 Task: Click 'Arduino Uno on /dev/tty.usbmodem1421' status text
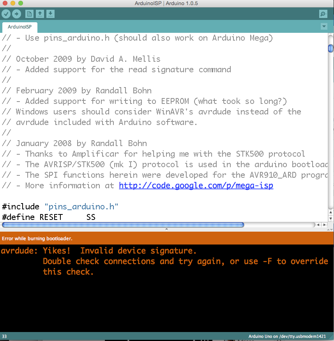287,336
